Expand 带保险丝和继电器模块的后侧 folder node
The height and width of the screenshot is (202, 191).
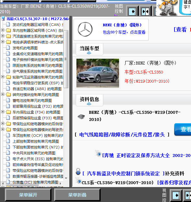pyautogui.click(x=3, y=123)
